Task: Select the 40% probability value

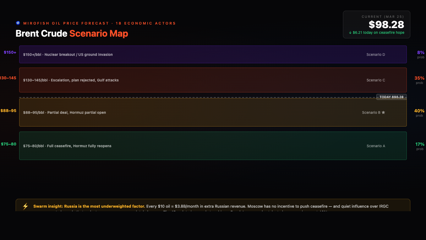Action: click(x=419, y=111)
